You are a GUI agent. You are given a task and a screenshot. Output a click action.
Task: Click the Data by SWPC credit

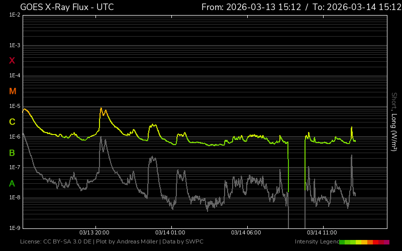click(183, 241)
